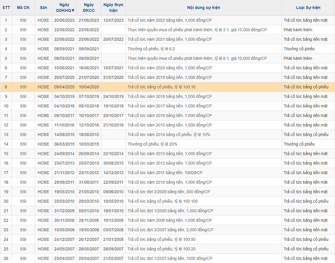Select the Mã CK column header
Viewport: 335px width, 263px height.
pos(23,8)
